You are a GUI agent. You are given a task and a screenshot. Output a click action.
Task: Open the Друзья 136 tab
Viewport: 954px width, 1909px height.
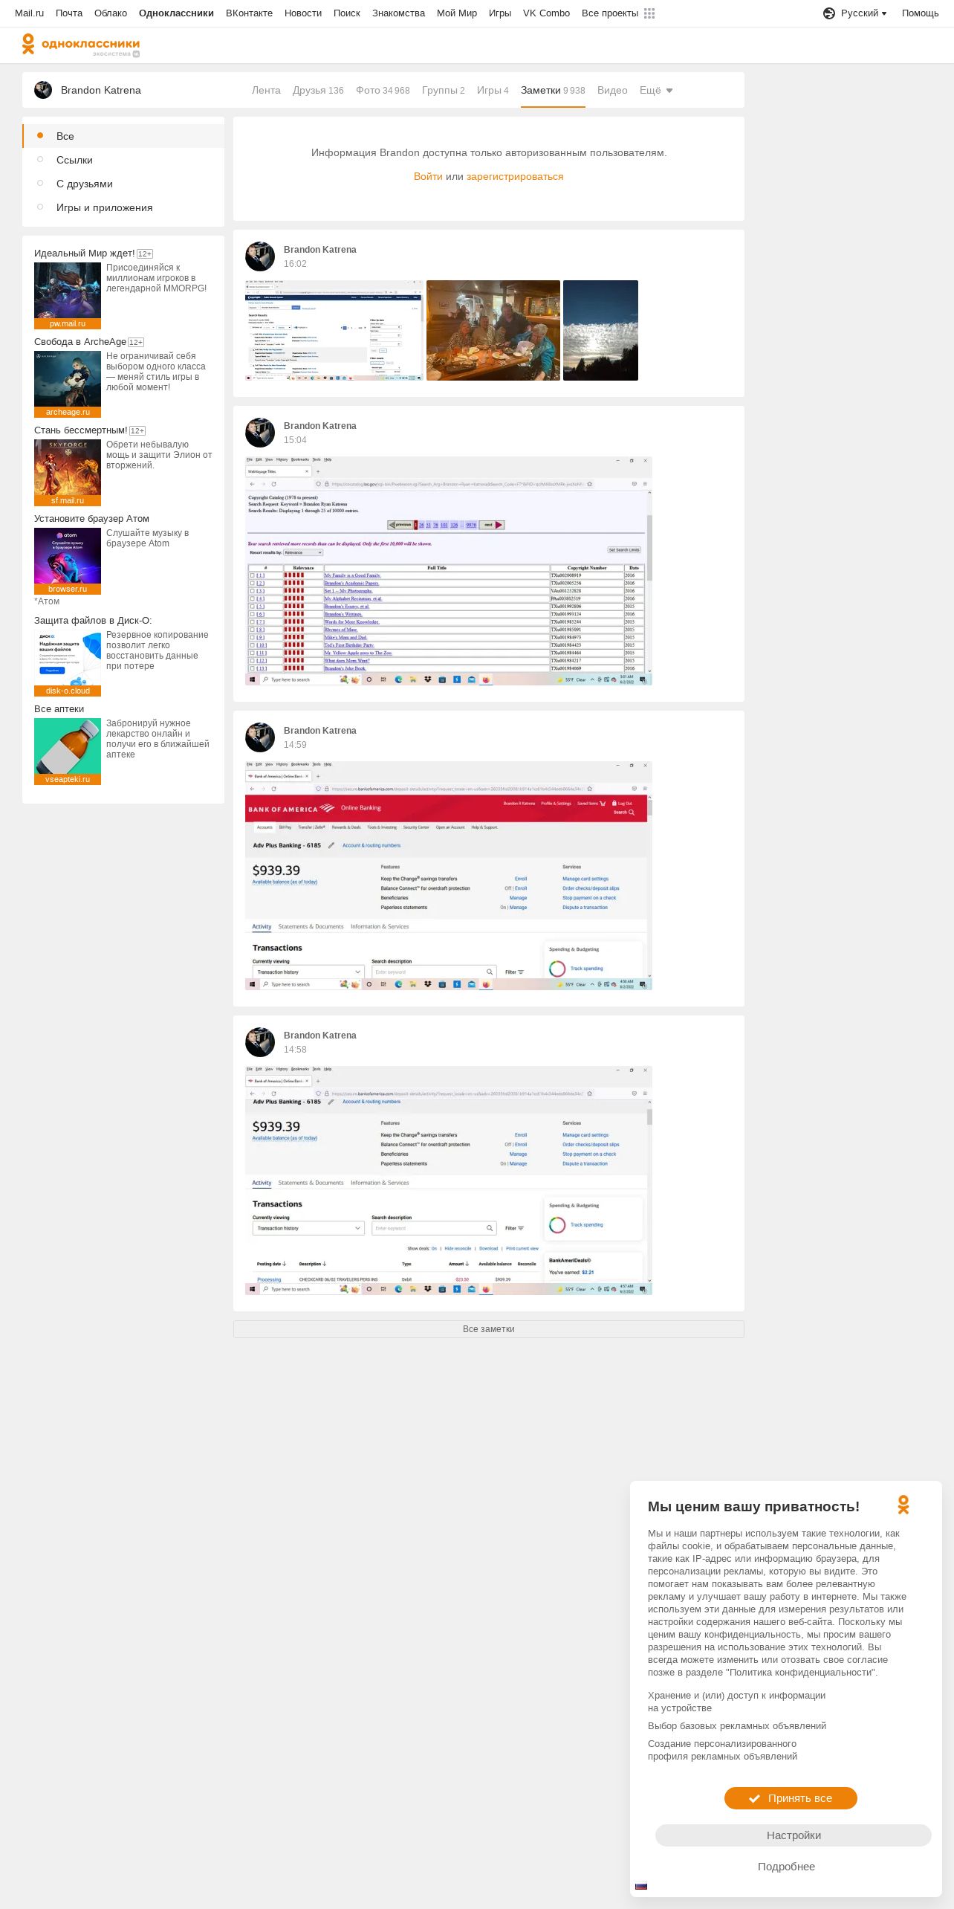[x=318, y=90]
